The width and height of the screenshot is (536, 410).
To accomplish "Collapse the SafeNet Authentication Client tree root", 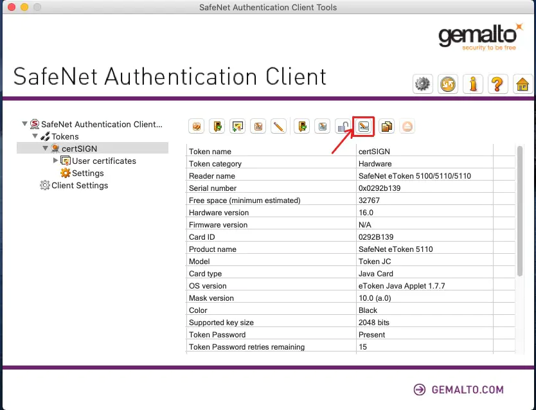I will (25, 124).
